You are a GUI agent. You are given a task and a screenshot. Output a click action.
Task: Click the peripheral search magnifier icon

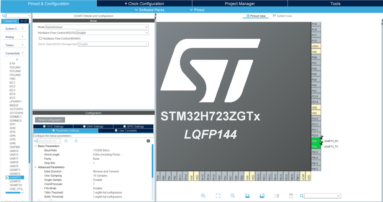point(4,16)
